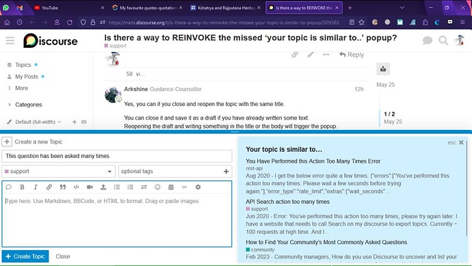The height and width of the screenshot is (266, 472).
Task: Click in the composer body text area
Action: click(117, 220)
